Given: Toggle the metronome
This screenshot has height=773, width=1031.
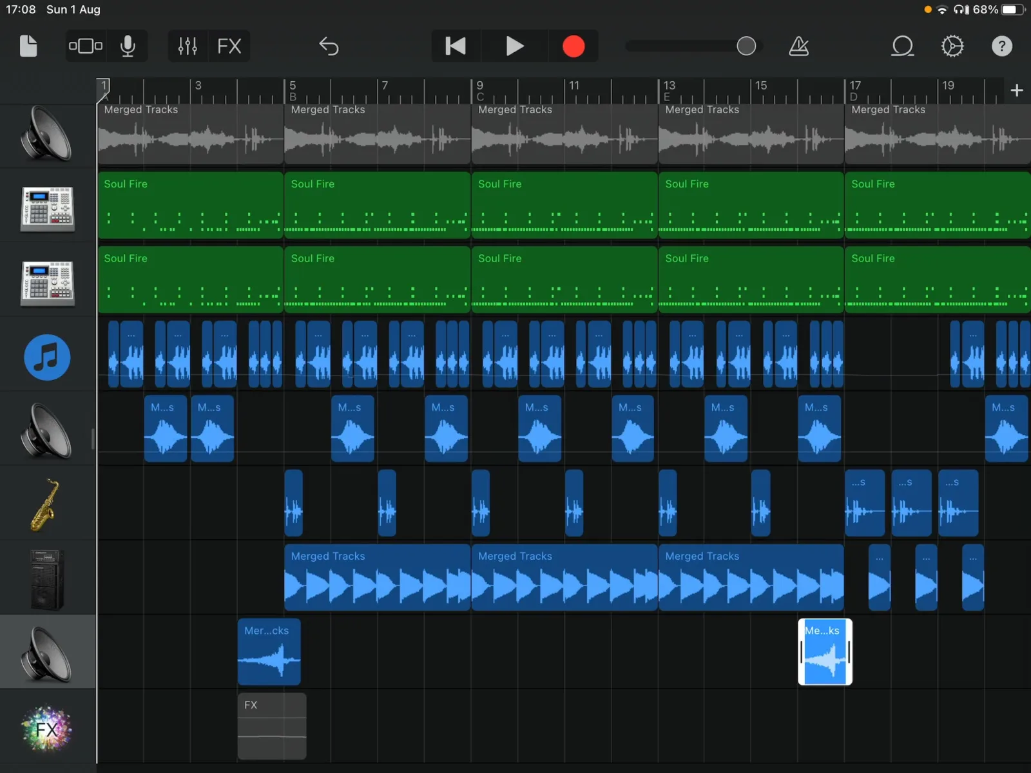Looking at the screenshot, I should click(799, 46).
